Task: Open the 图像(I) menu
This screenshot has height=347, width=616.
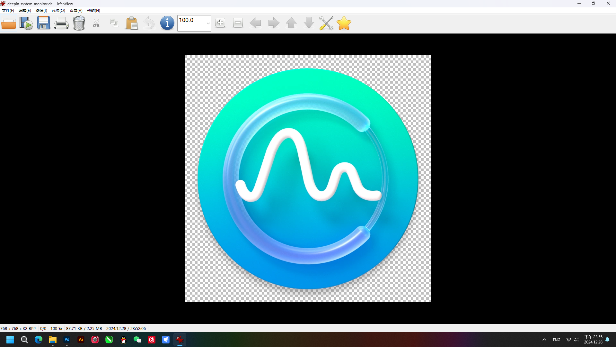Action: click(x=41, y=11)
